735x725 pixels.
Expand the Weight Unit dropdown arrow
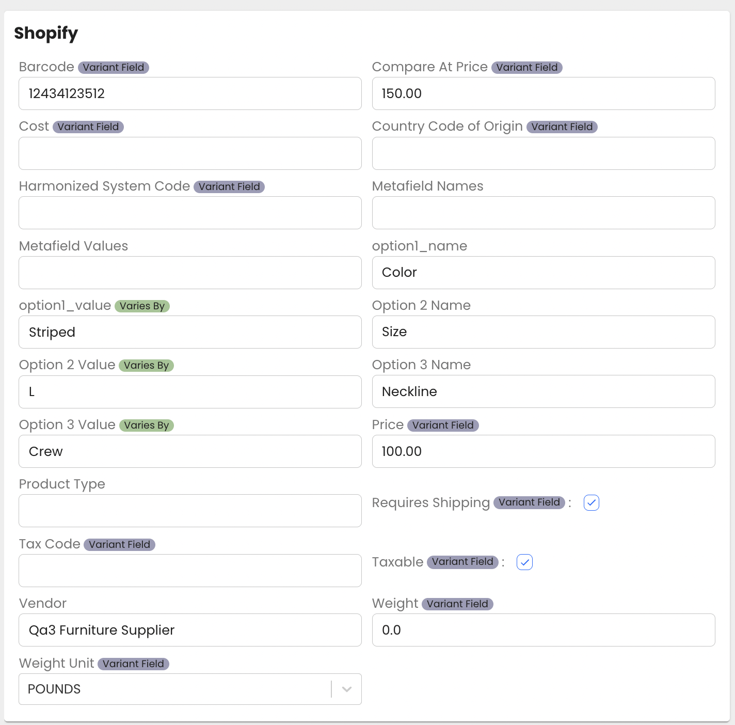coord(347,689)
